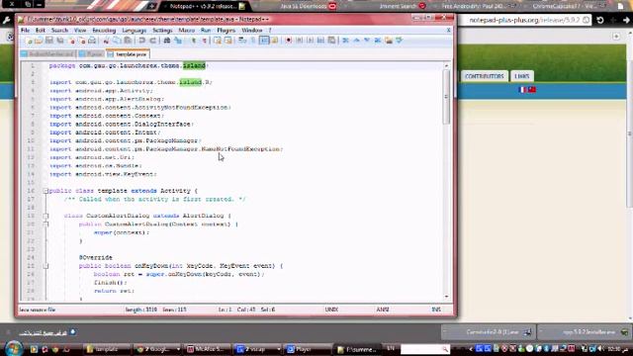The height and width of the screenshot is (356, 633).
Task: Collapse the CustomAlertDialog class fold marker
Action: point(45,216)
